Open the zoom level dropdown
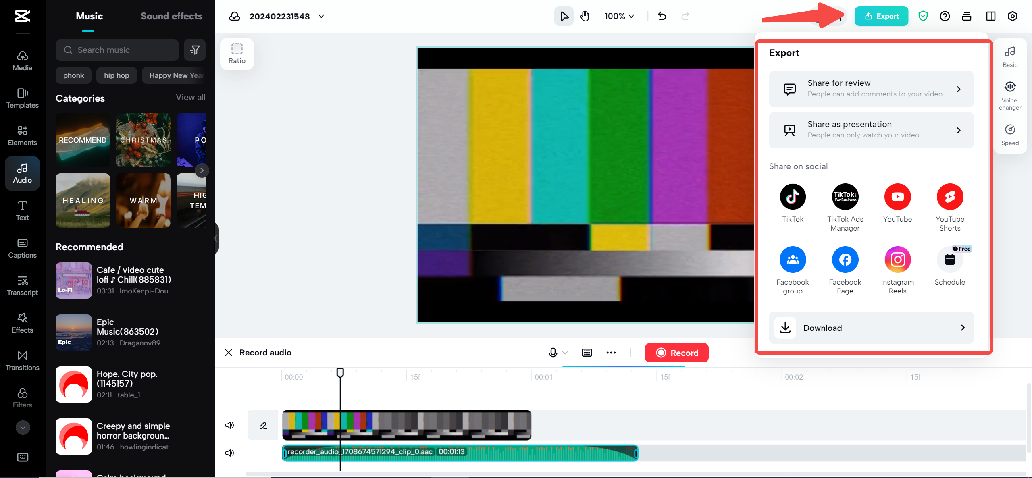The height and width of the screenshot is (478, 1032). (620, 16)
